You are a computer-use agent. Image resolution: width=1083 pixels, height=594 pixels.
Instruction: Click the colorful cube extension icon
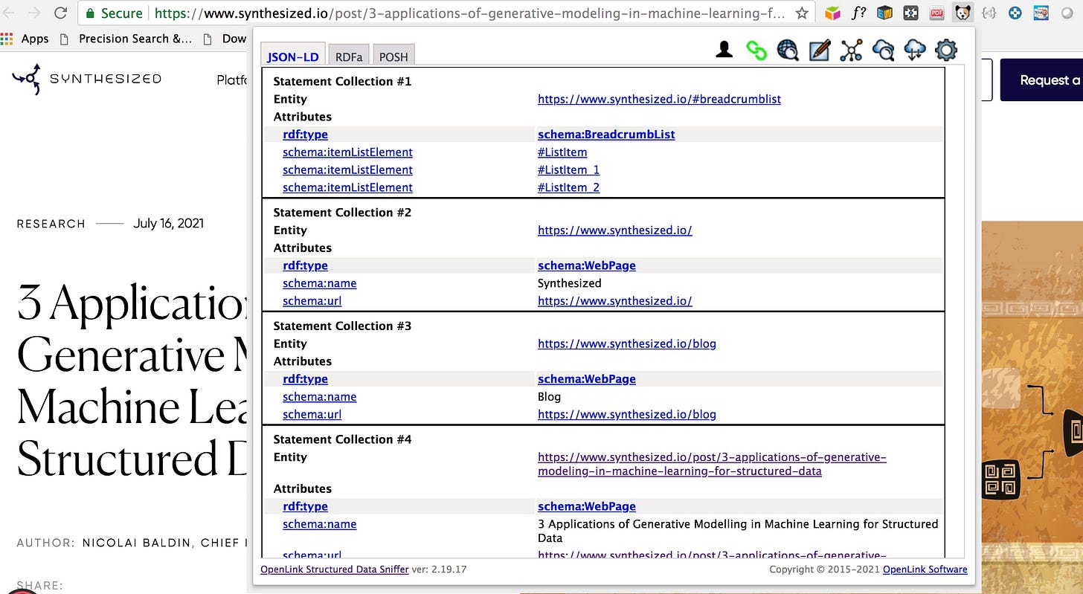[x=833, y=13]
